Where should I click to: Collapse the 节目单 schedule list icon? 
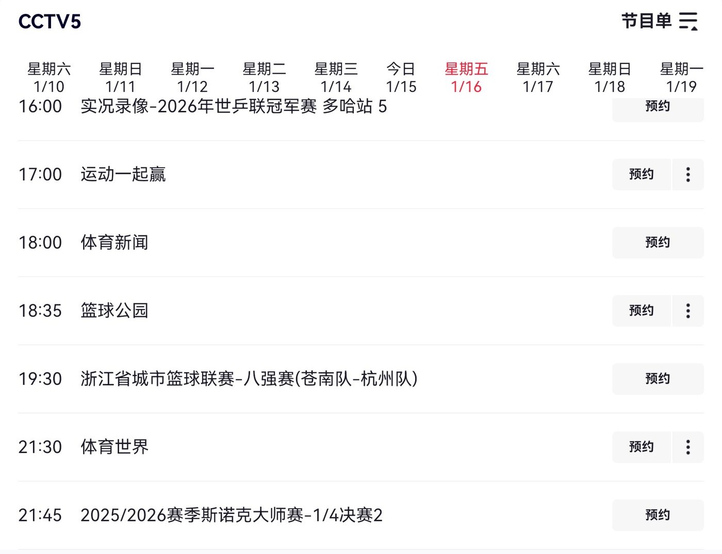688,22
